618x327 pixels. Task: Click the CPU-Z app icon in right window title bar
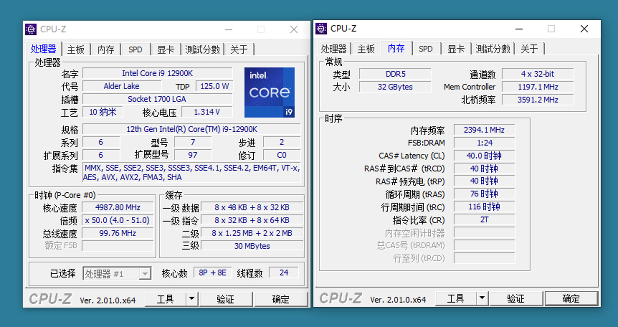coord(321,28)
